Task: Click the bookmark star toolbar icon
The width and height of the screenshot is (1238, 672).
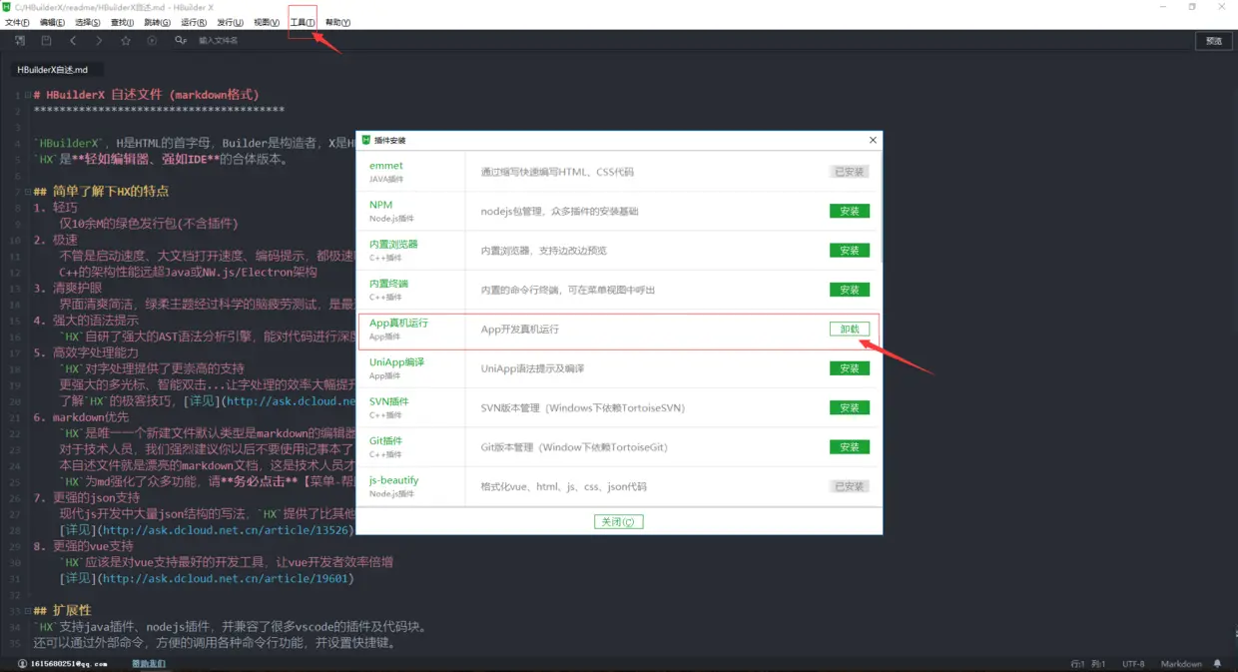Action: click(126, 41)
